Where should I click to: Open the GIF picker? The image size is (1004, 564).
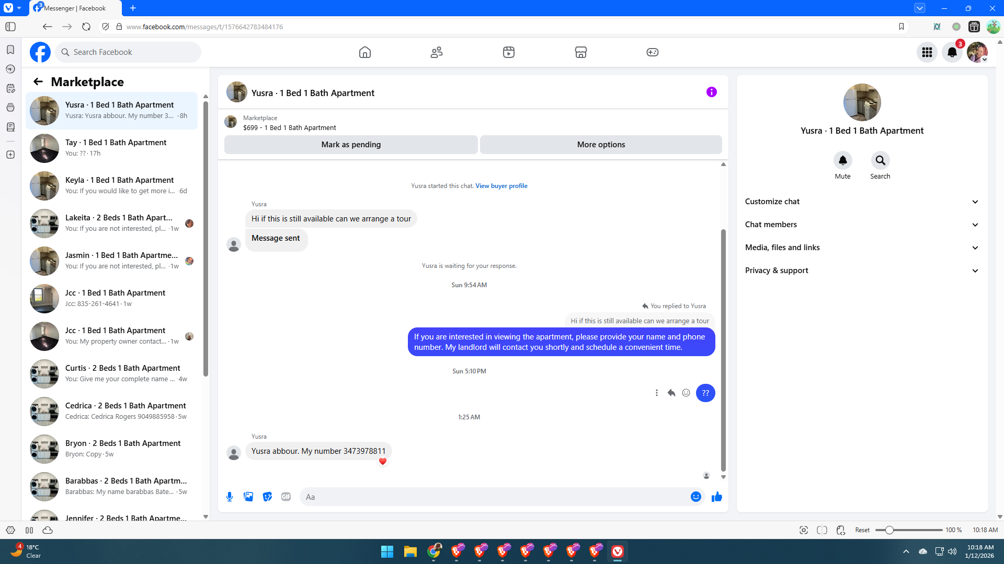(x=286, y=497)
